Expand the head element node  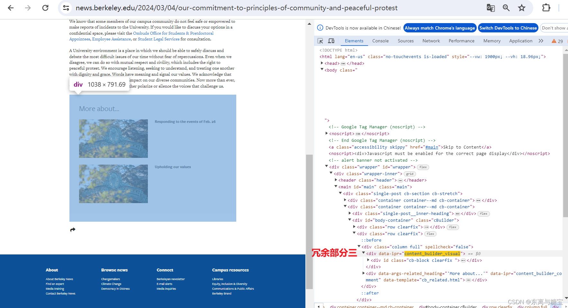(322, 63)
